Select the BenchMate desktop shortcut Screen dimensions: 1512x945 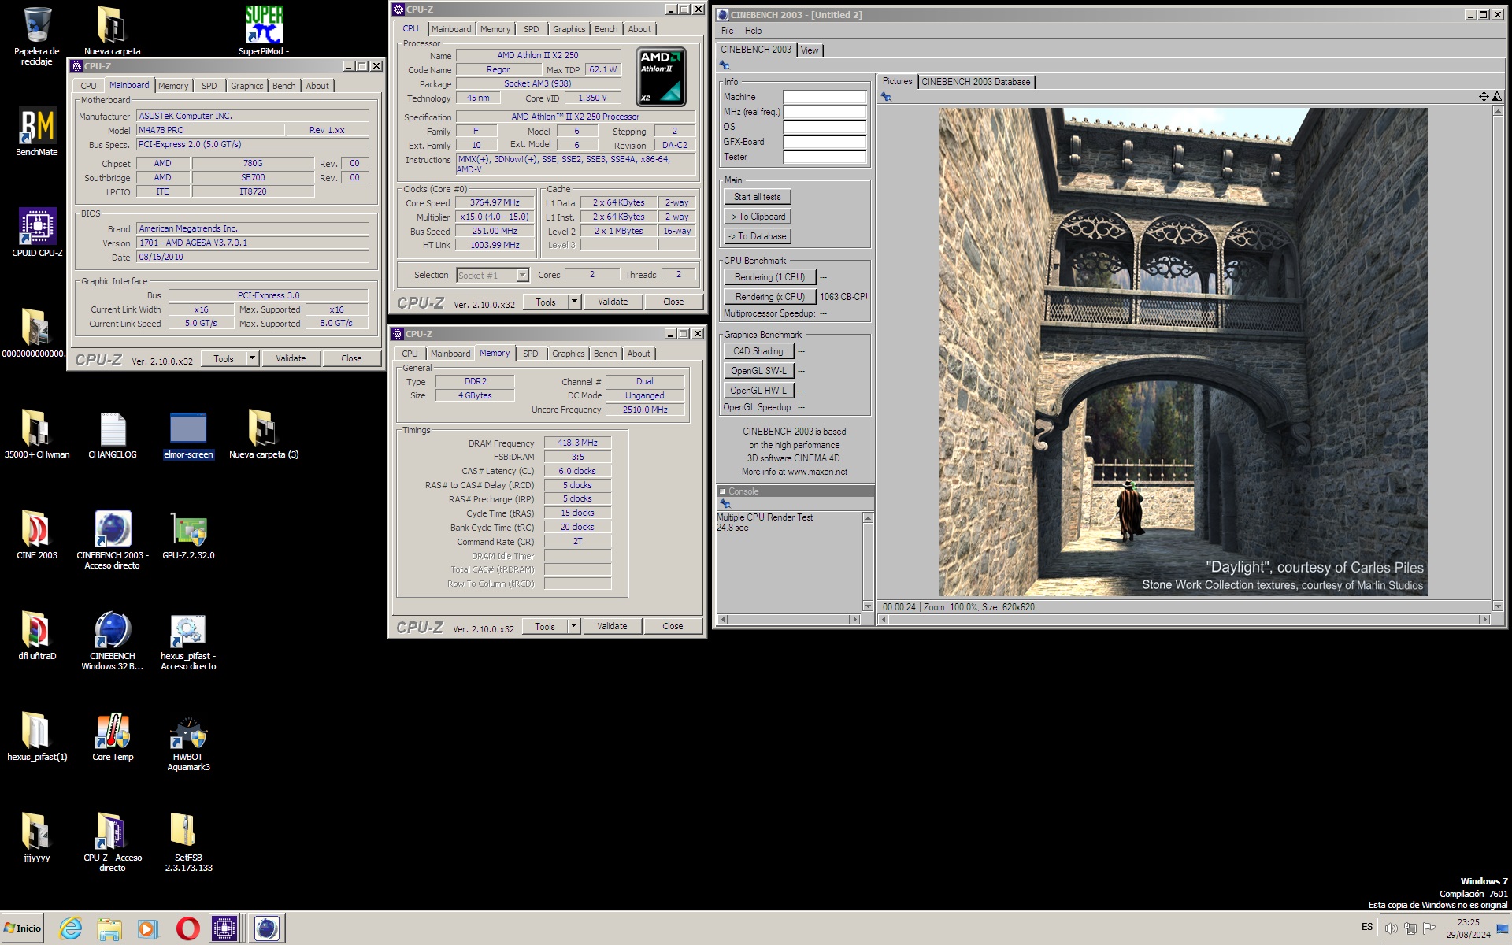(x=37, y=131)
